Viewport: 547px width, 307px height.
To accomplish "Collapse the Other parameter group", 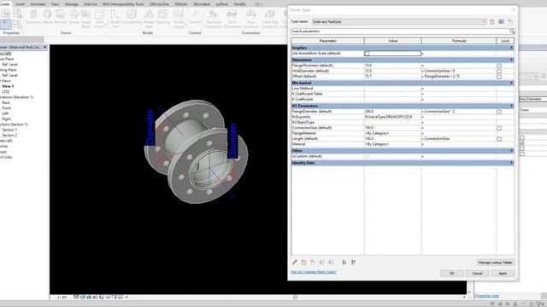I will tap(511, 151).
